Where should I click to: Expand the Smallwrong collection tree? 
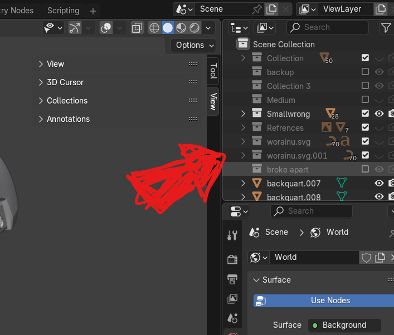point(243,114)
